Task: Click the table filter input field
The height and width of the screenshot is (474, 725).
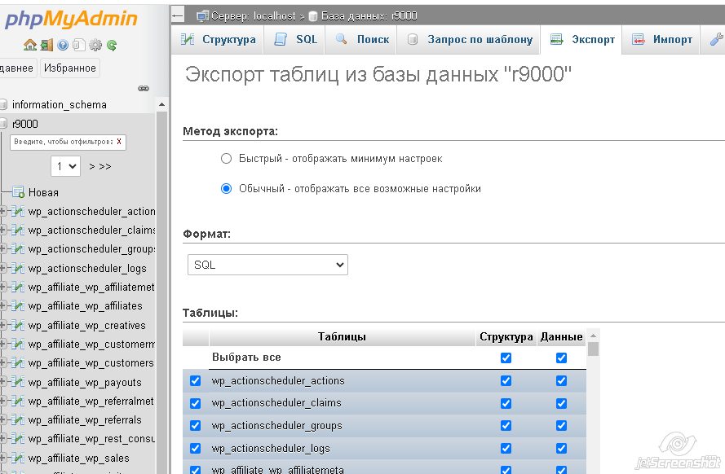Action: click(x=62, y=142)
